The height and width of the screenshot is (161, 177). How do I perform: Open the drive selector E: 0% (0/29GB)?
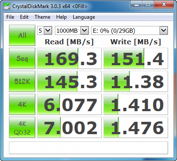click(129, 30)
